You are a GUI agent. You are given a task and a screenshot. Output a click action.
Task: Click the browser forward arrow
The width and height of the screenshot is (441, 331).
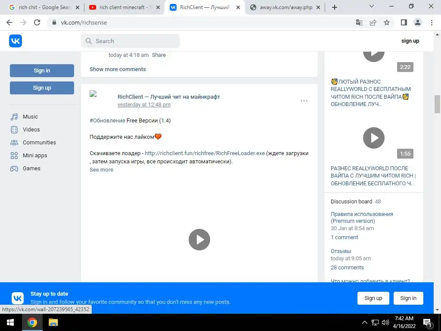point(23,22)
